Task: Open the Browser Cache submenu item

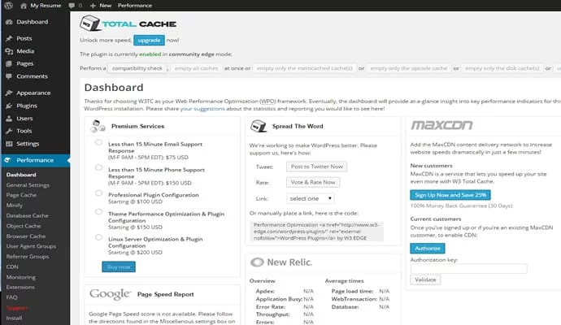Action: pos(26,236)
